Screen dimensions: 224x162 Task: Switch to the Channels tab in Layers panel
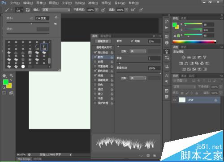pos(184,76)
